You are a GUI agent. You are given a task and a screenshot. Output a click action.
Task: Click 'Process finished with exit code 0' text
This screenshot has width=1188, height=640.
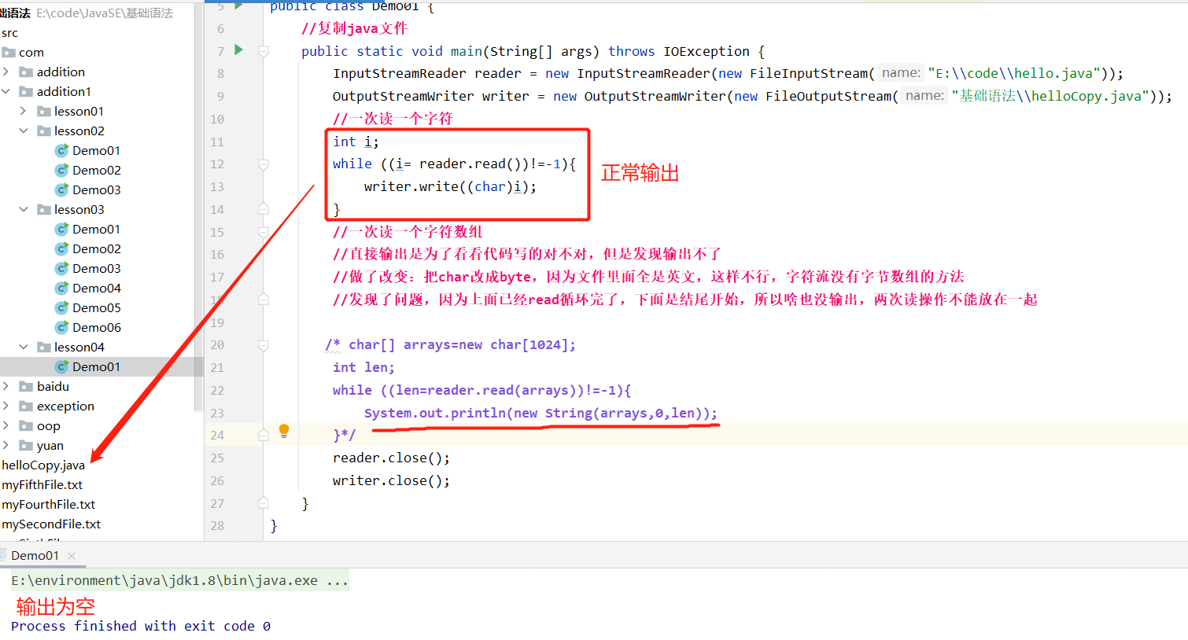pyautogui.click(x=141, y=626)
